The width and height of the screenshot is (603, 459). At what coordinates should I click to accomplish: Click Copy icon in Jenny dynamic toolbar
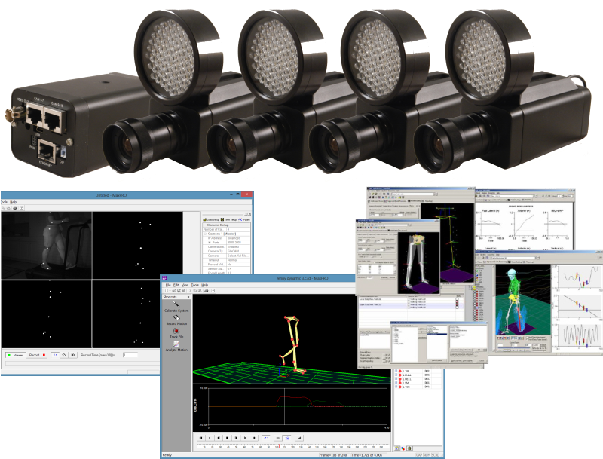(x=195, y=291)
